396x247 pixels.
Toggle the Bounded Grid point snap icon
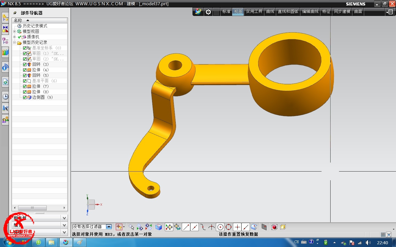point(264,227)
